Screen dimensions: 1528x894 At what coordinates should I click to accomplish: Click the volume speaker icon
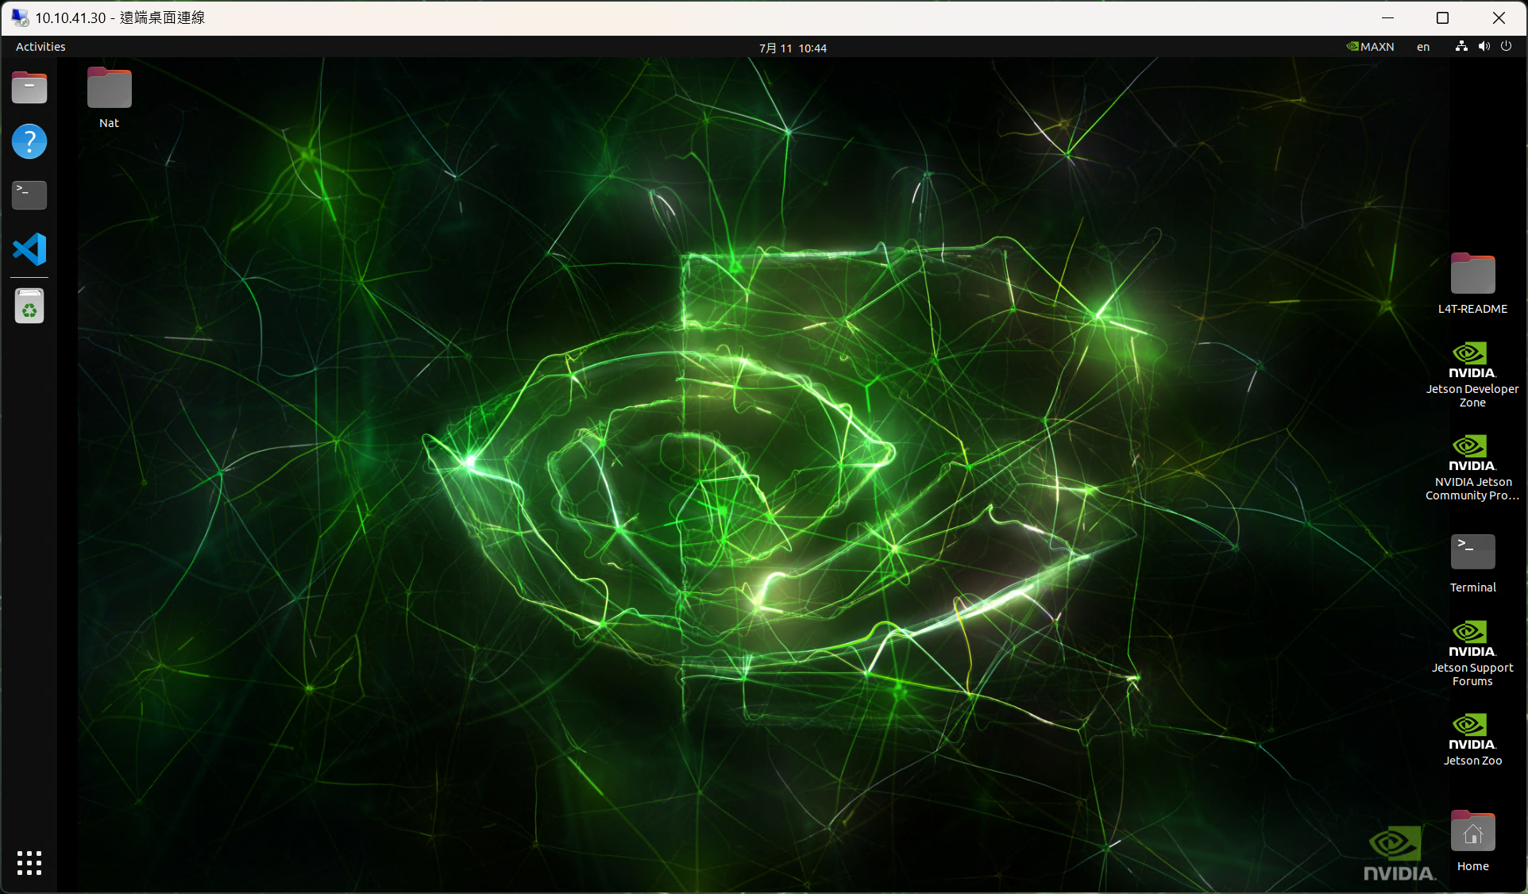[x=1484, y=46]
